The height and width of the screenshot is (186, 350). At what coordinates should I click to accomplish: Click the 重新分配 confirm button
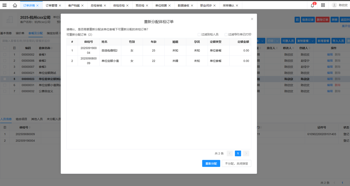pyautogui.click(x=211, y=163)
